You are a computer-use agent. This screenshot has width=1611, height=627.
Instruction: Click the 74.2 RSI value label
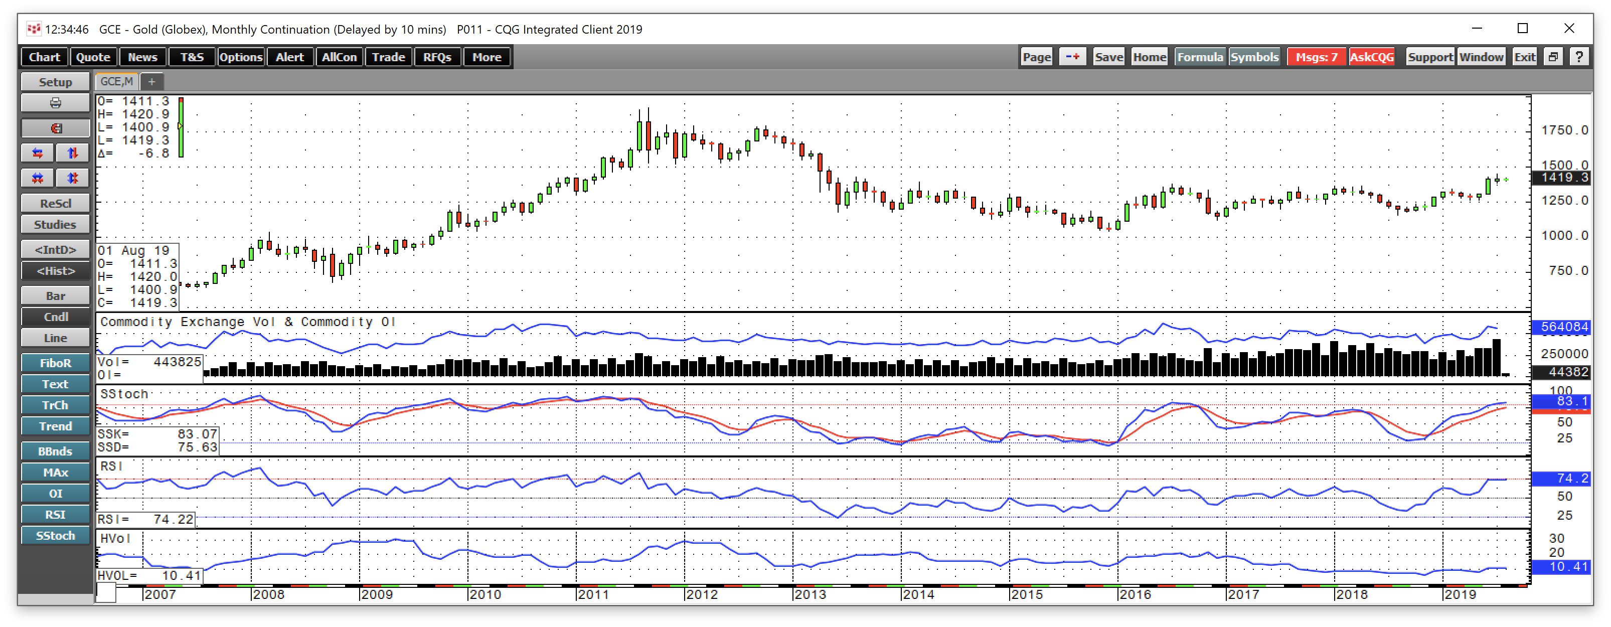[1560, 479]
